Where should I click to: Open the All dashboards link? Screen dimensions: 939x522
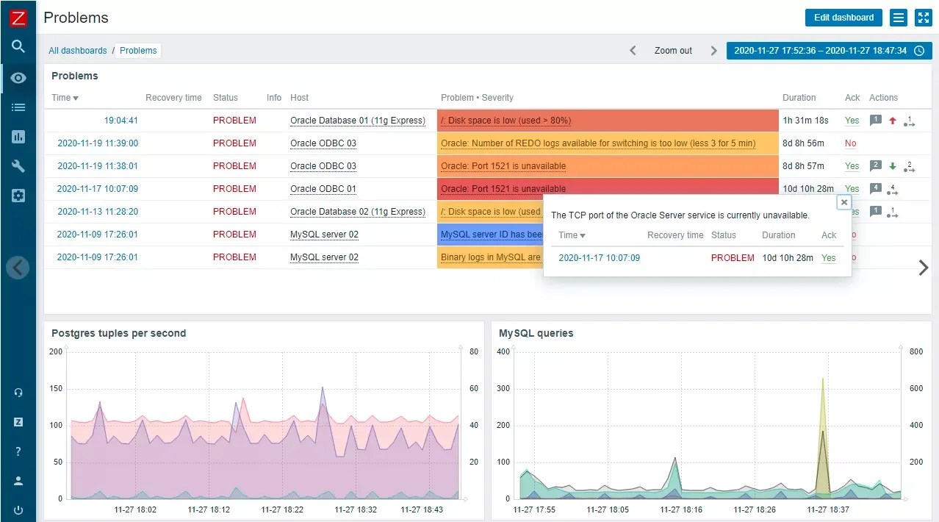[77, 50]
